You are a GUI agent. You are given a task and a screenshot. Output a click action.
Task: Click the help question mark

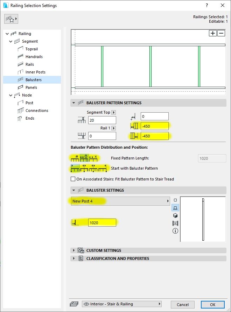pos(207,5)
